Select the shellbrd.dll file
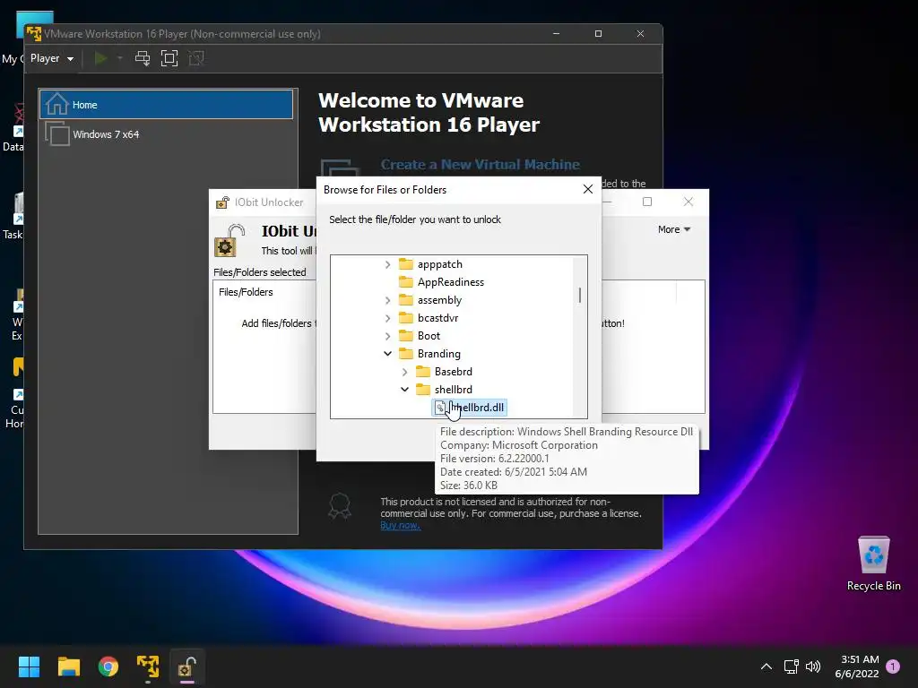Image resolution: width=918 pixels, height=688 pixels. click(x=470, y=408)
